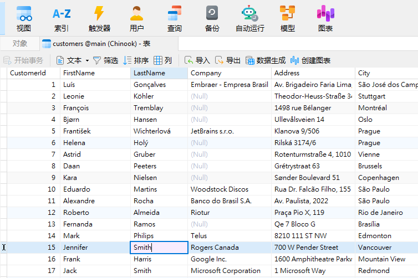Viewport: 418px width, 278px height.
Task: Select the cell 'Gonçalves'
Action: point(159,85)
